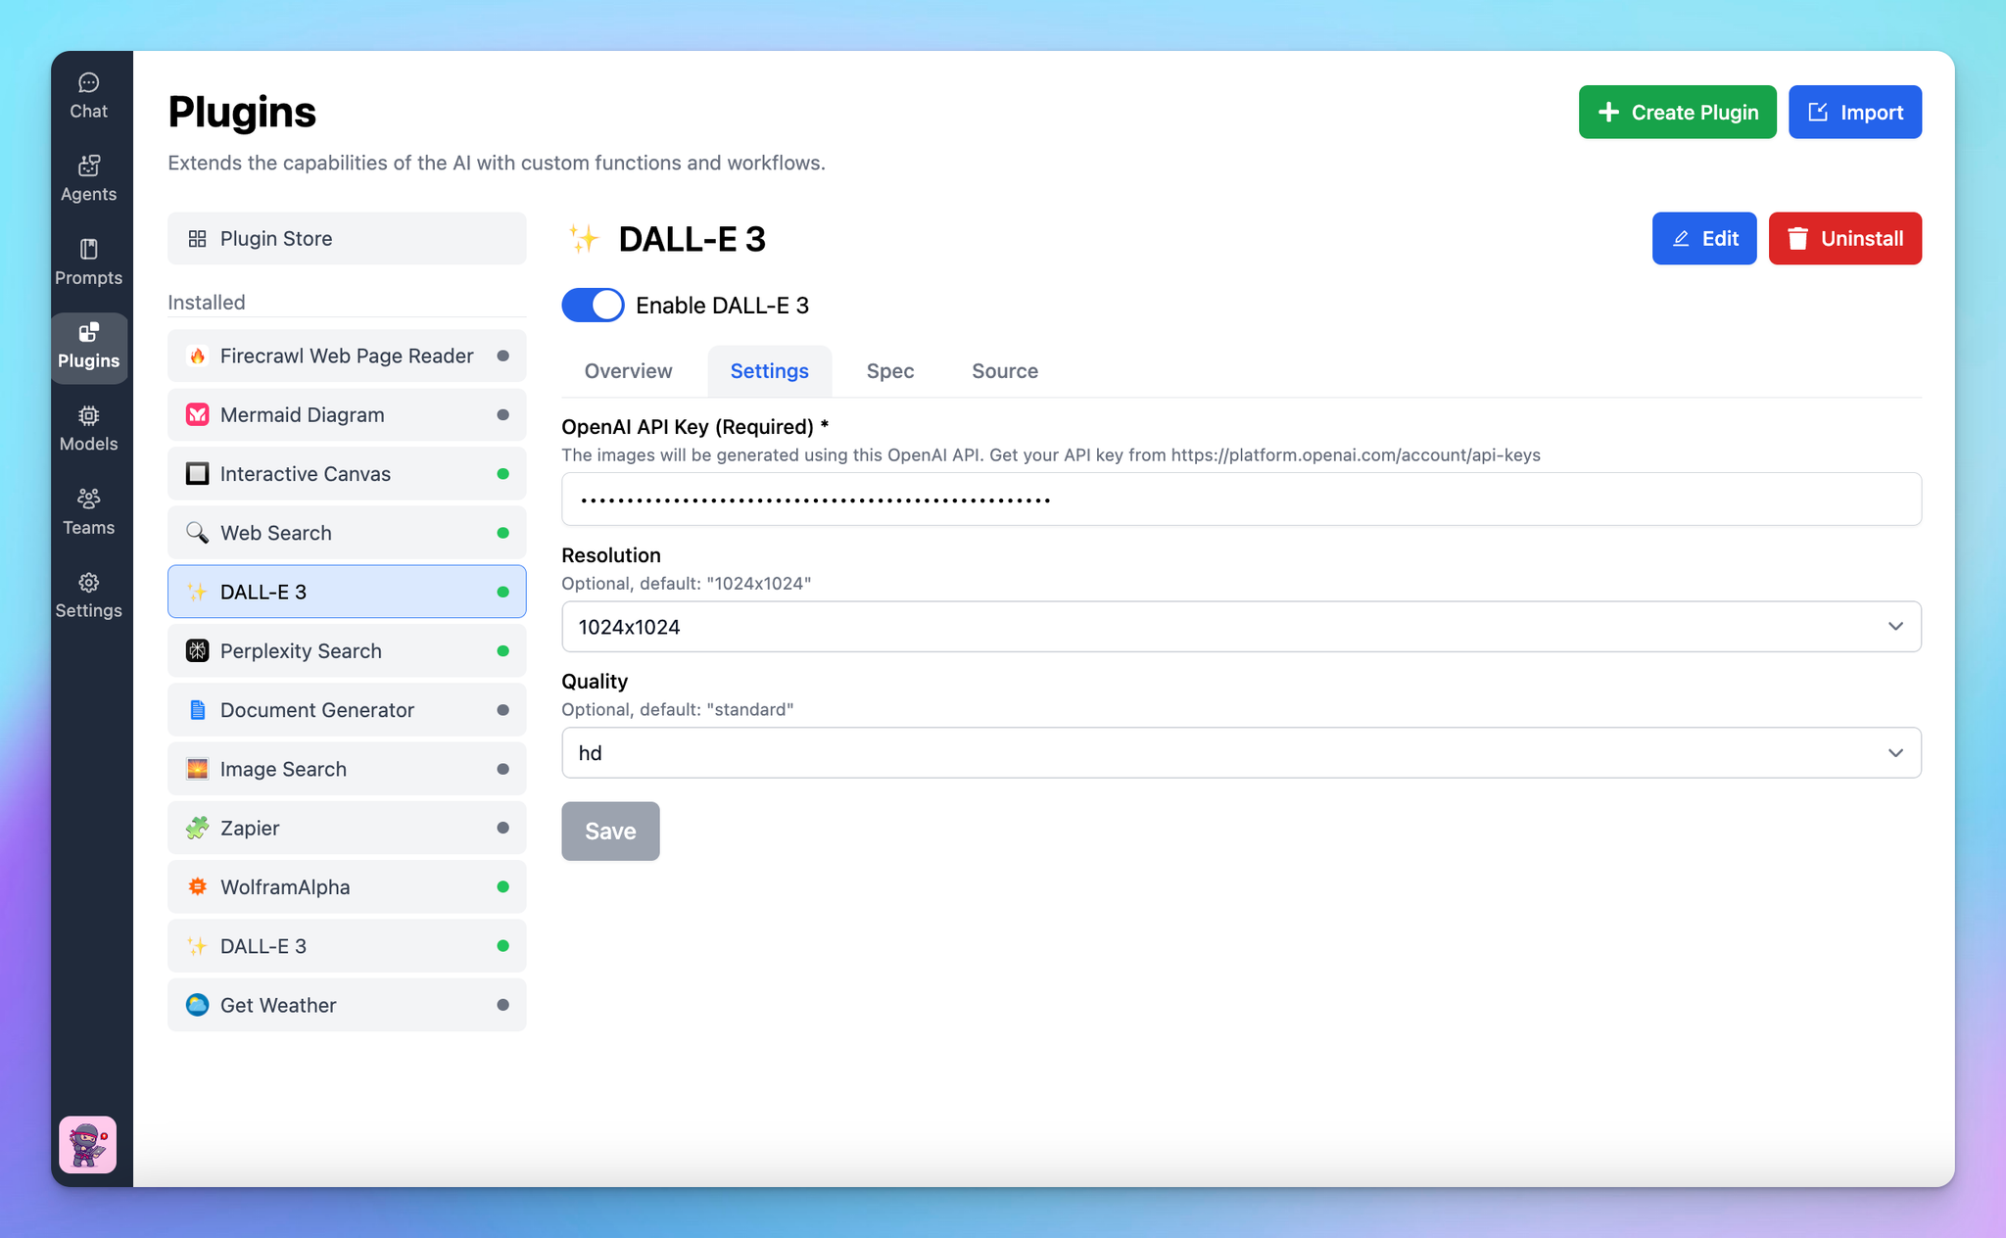Click the green status dot for Web Search
2006x1238 pixels.
click(x=502, y=533)
